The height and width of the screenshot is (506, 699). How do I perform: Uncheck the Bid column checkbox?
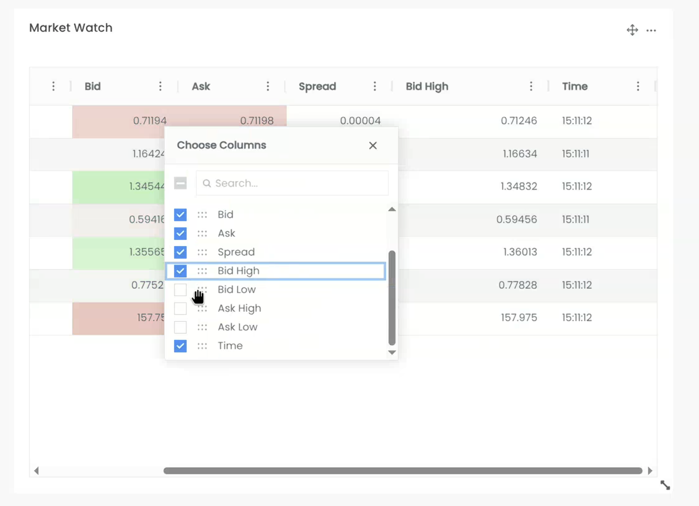180,215
